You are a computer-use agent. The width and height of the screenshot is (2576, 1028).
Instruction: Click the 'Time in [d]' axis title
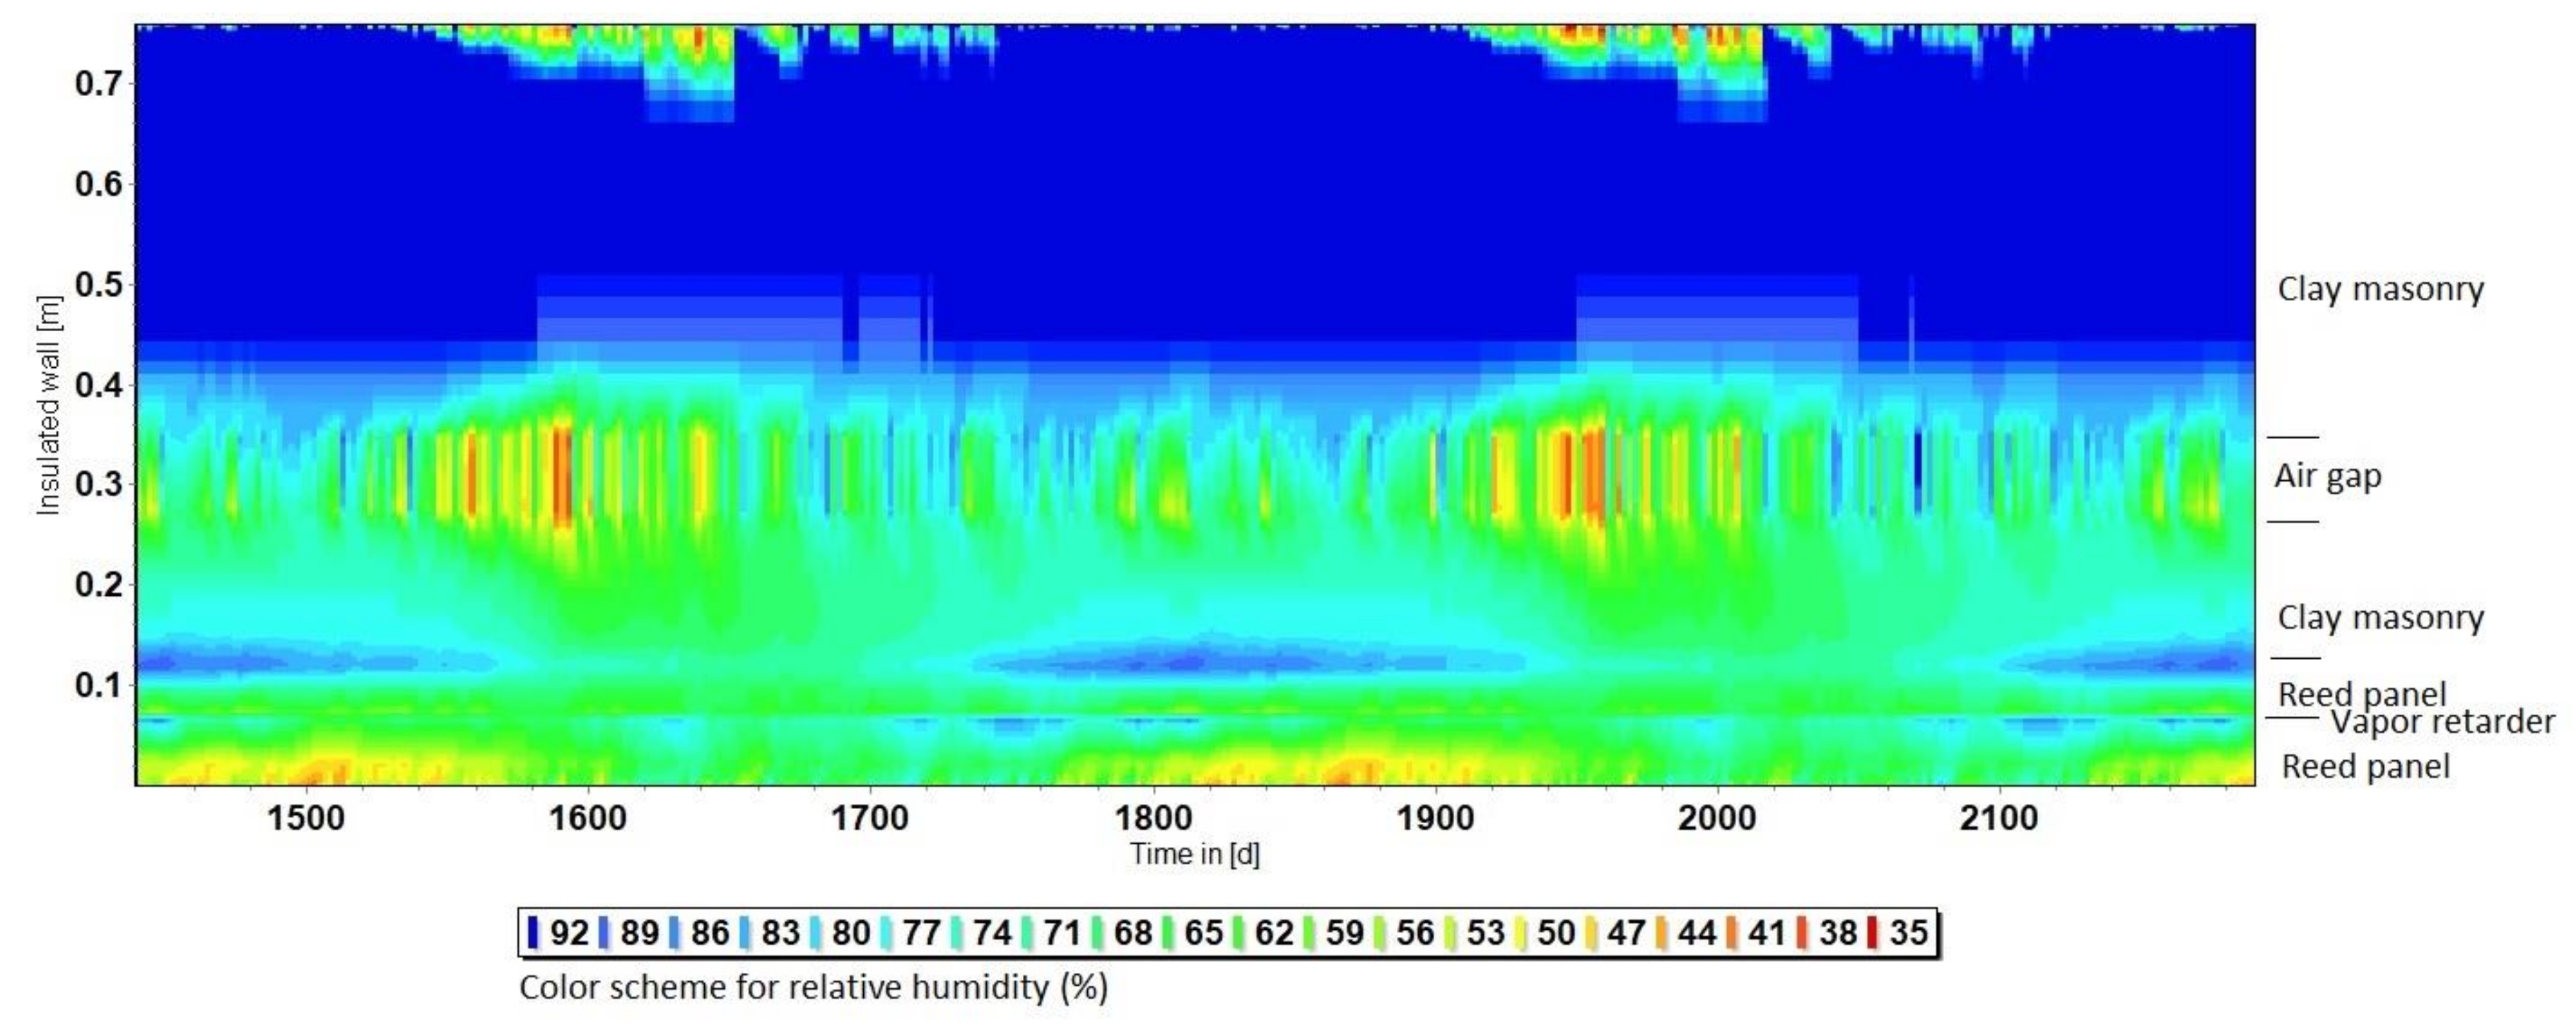click(x=1194, y=854)
